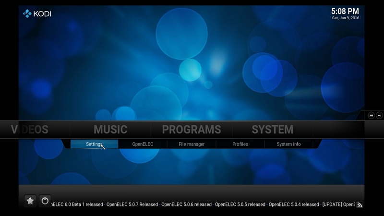Open Settings under System
This screenshot has height=216, width=384.
coord(94,144)
